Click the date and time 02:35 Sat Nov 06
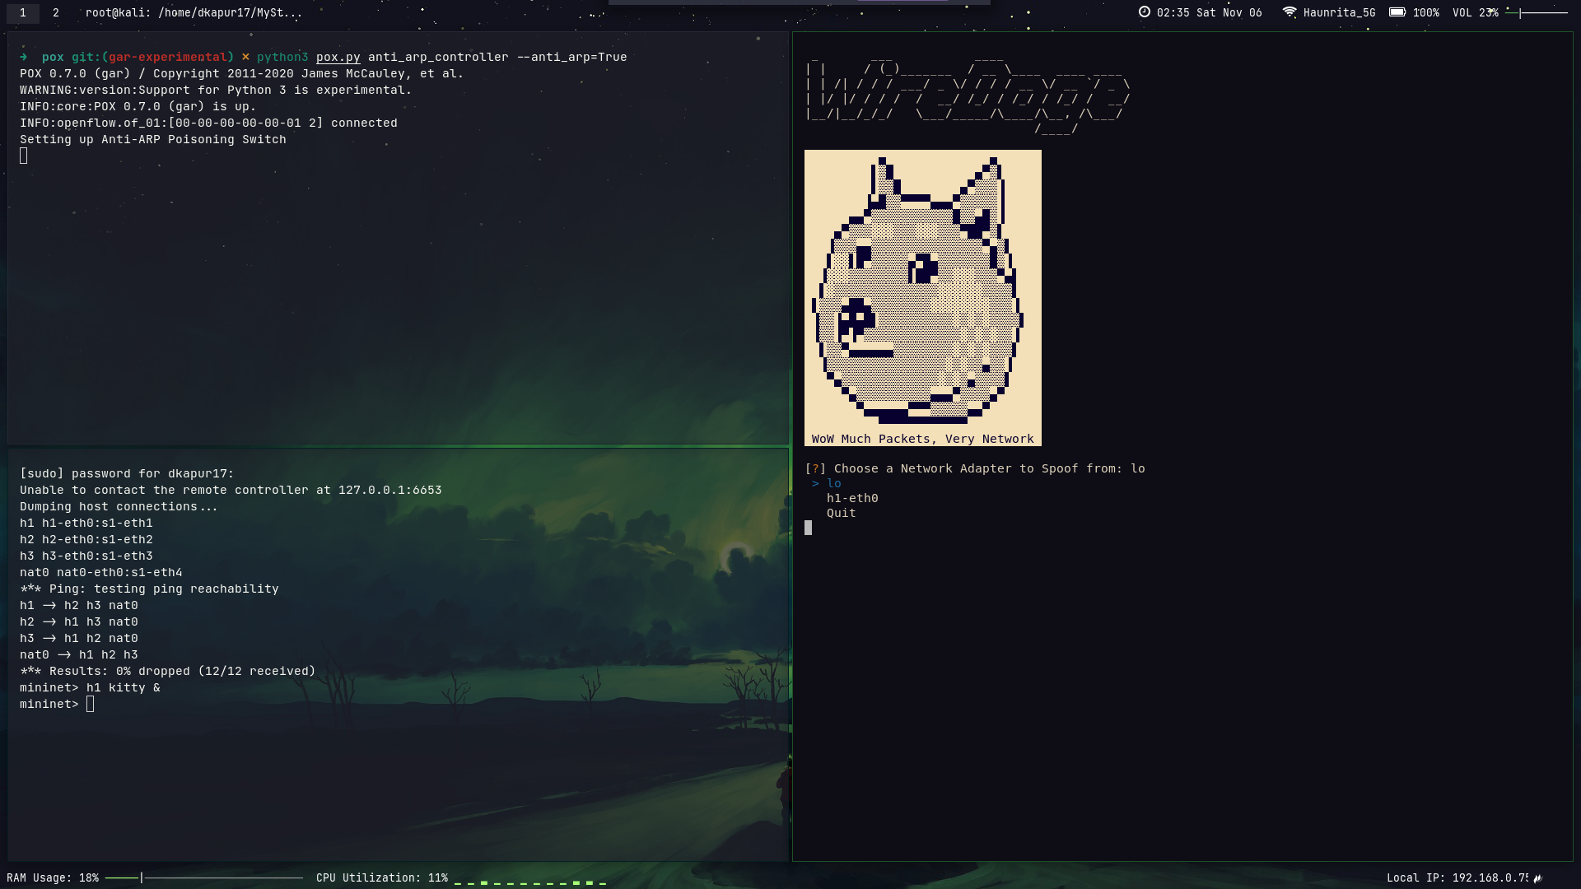 pyautogui.click(x=1209, y=13)
